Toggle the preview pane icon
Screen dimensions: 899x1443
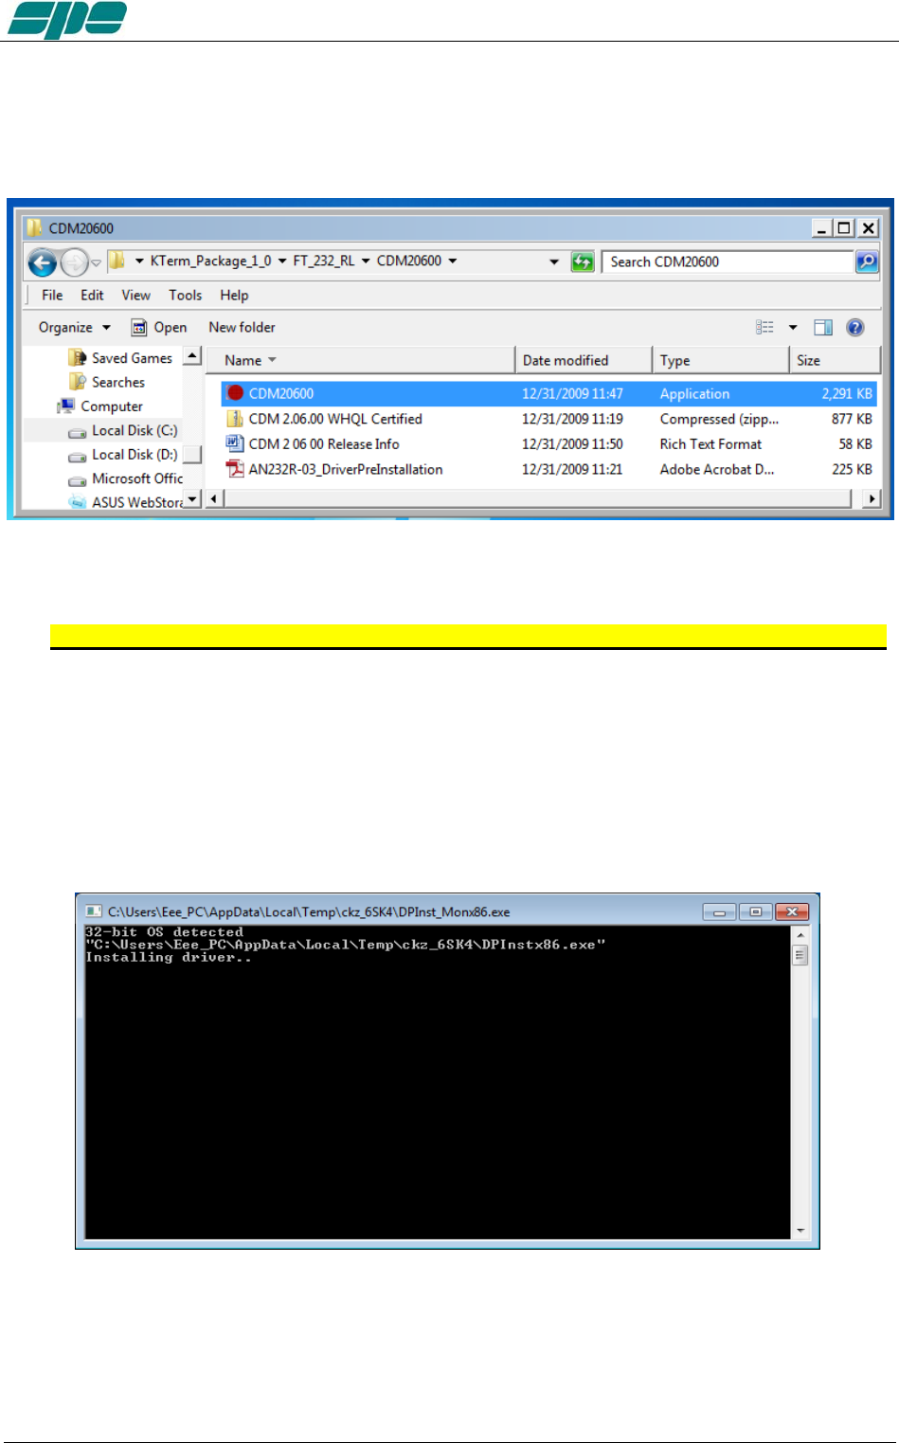point(823,327)
